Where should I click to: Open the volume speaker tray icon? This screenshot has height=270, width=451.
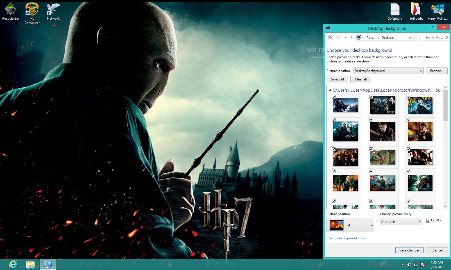tap(409, 265)
